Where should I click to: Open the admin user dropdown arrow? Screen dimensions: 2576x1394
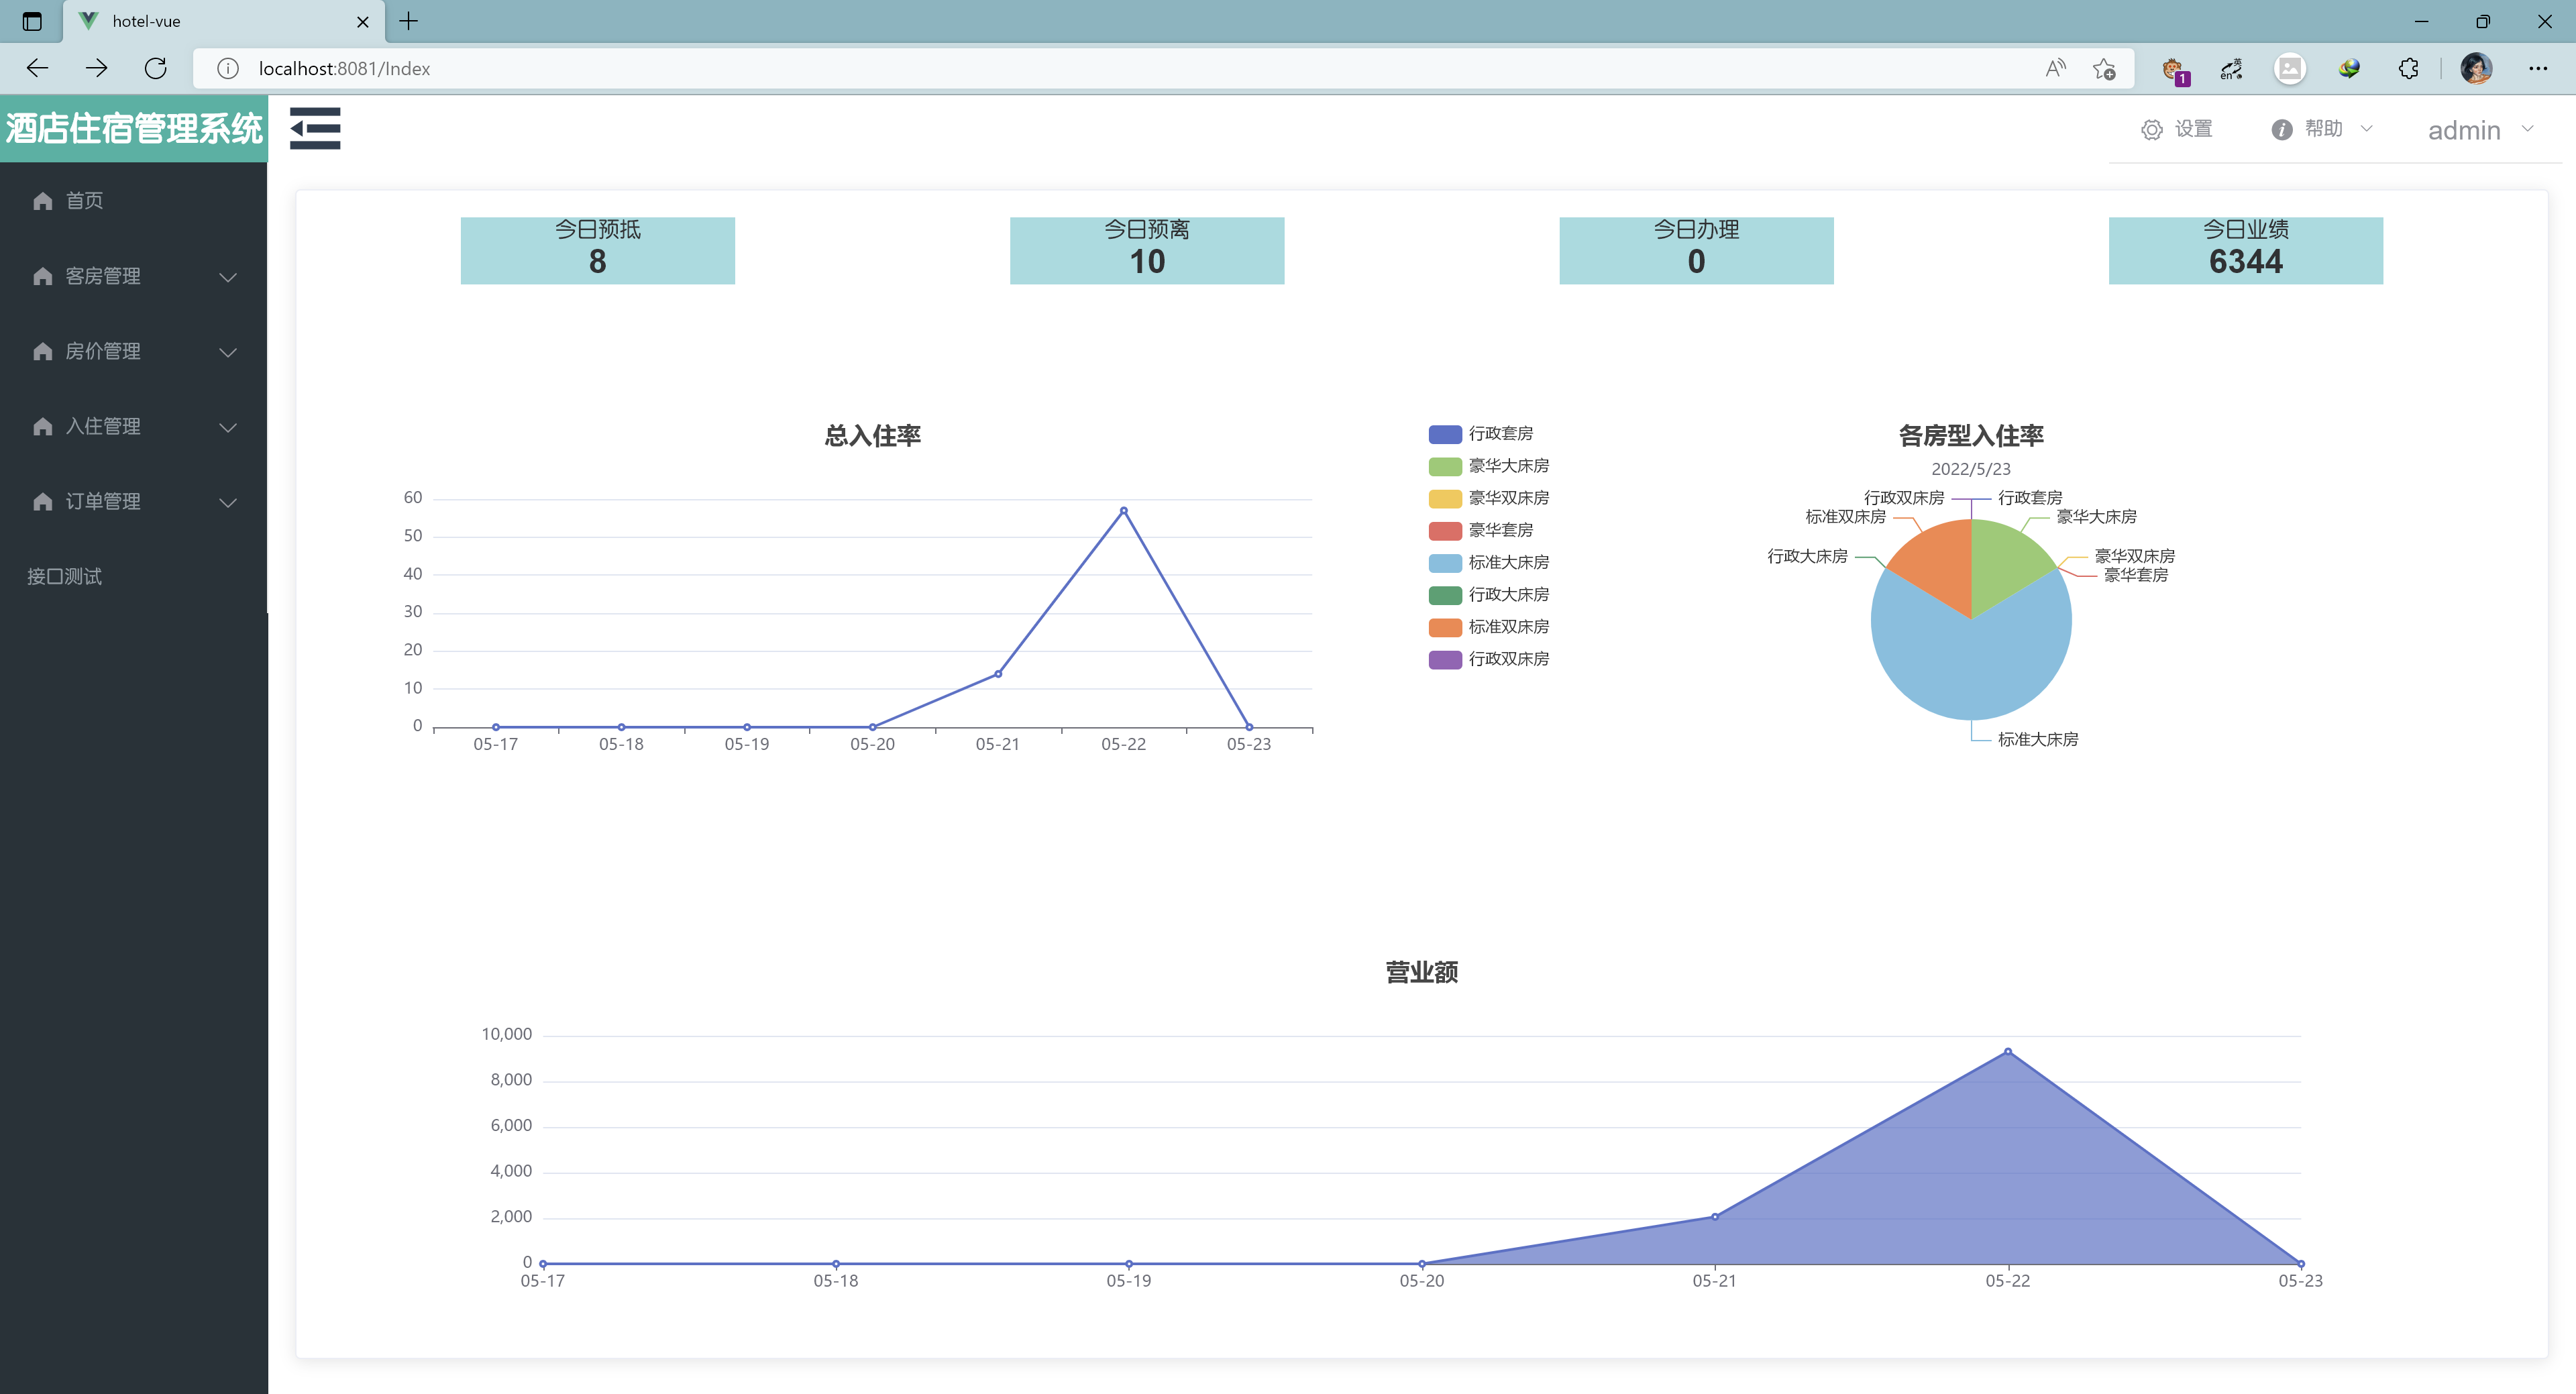(2527, 129)
